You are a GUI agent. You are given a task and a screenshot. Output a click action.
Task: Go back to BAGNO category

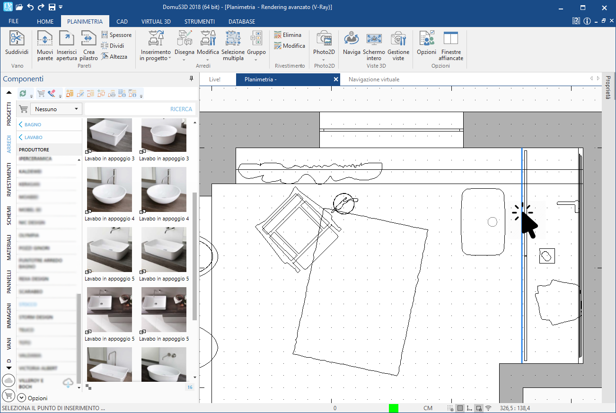tap(30, 124)
